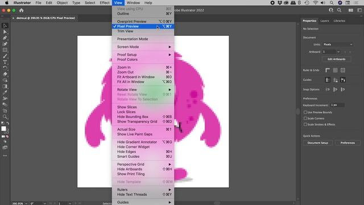
Task: Uncheck Pixel Preview in the View menu
Action: coord(143,26)
